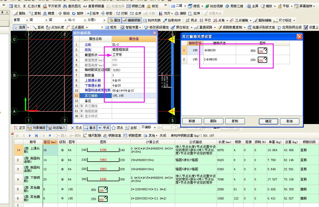Click Φ8@100 stirrup info cell
The image size is (319, 207).
point(220,50)
